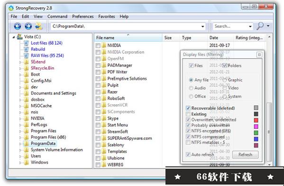Click the StrongRecovery title bar app icon
Viewport: 284px width, 186px height.
click(11, 8)
